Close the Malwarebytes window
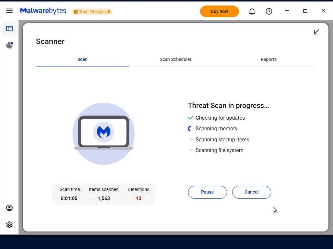333x249 pixels. [324, 11]
